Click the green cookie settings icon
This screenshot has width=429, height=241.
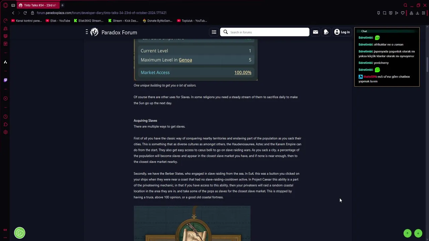[x=19, y=233]
